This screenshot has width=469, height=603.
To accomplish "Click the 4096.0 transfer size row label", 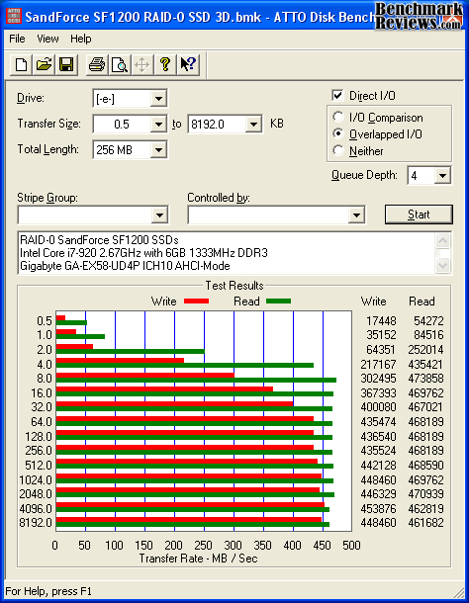I will (x=36, y=509).
